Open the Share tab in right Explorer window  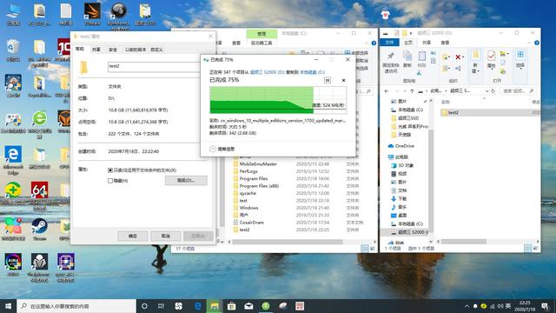pos(427,43)
